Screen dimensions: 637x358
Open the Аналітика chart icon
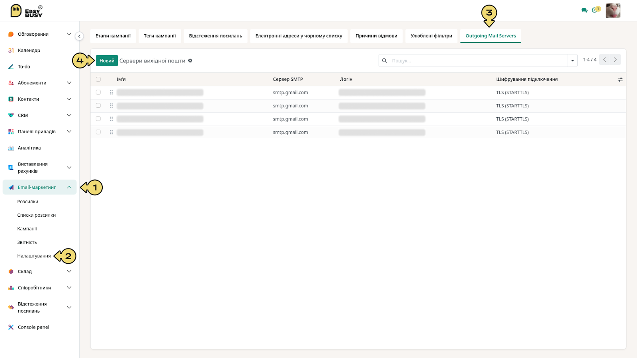[11, 148]
